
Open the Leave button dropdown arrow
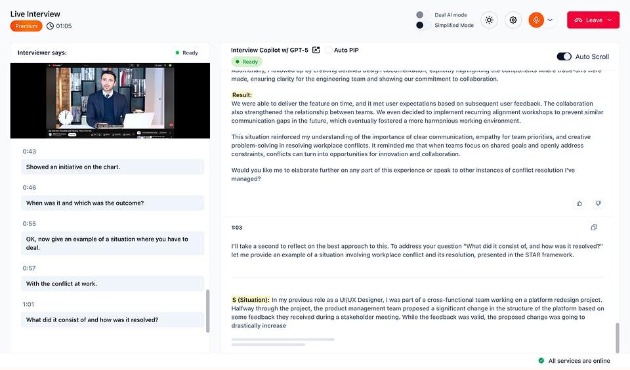[610, 20]
